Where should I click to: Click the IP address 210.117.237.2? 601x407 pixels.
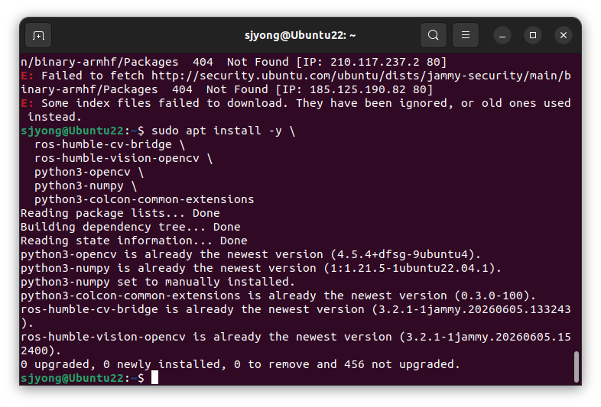pos(375,62)
